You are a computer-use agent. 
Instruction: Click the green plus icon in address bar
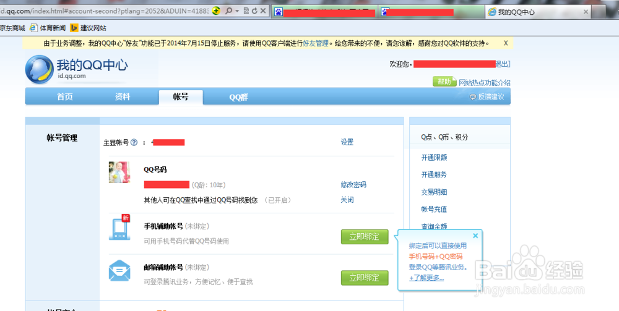[215, 11]
